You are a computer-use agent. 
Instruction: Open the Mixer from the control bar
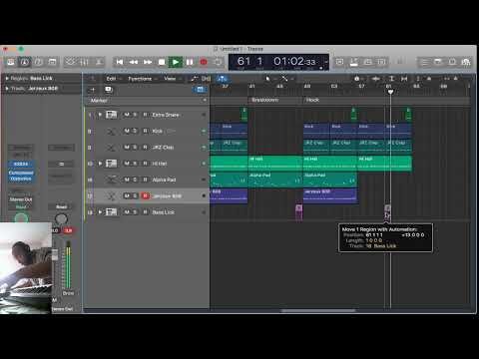[x=84, y=62]
